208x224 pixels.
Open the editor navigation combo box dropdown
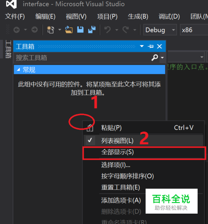pos(202,57)
